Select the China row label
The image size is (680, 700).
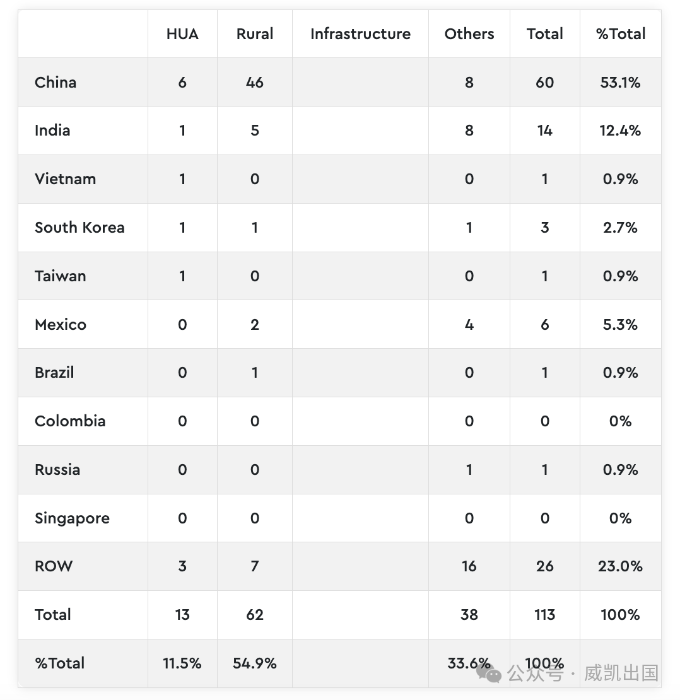(56, 82)
